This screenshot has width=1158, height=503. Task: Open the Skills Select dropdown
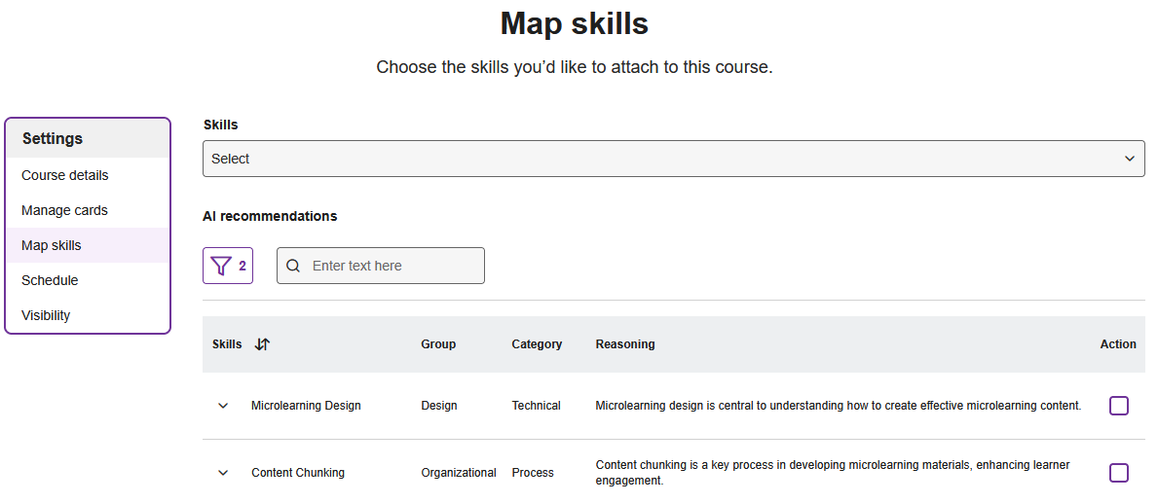click(674, 159)
